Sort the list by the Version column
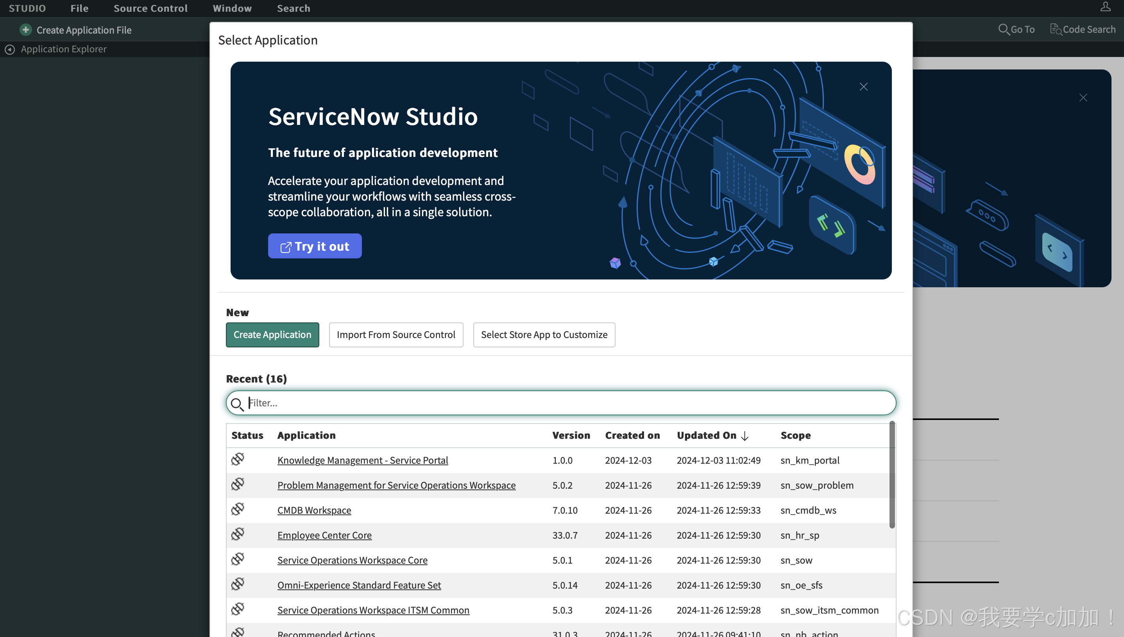Screen dimensions: 1124x637 tap(571, 435)
